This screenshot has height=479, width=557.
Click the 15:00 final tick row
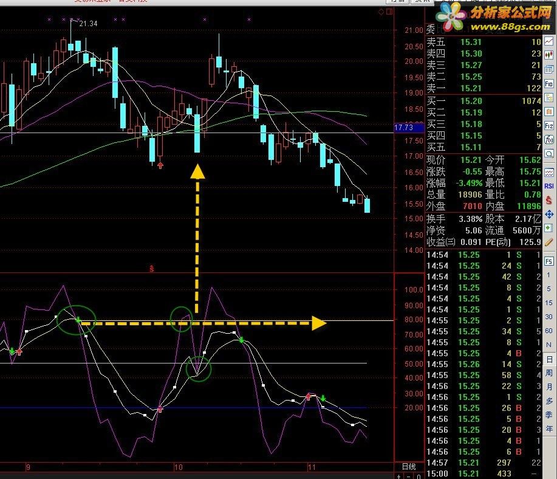click(484, 474)
